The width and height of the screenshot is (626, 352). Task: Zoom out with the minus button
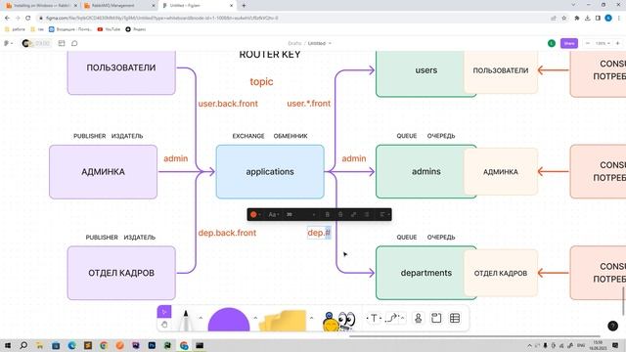coord(588,43)
